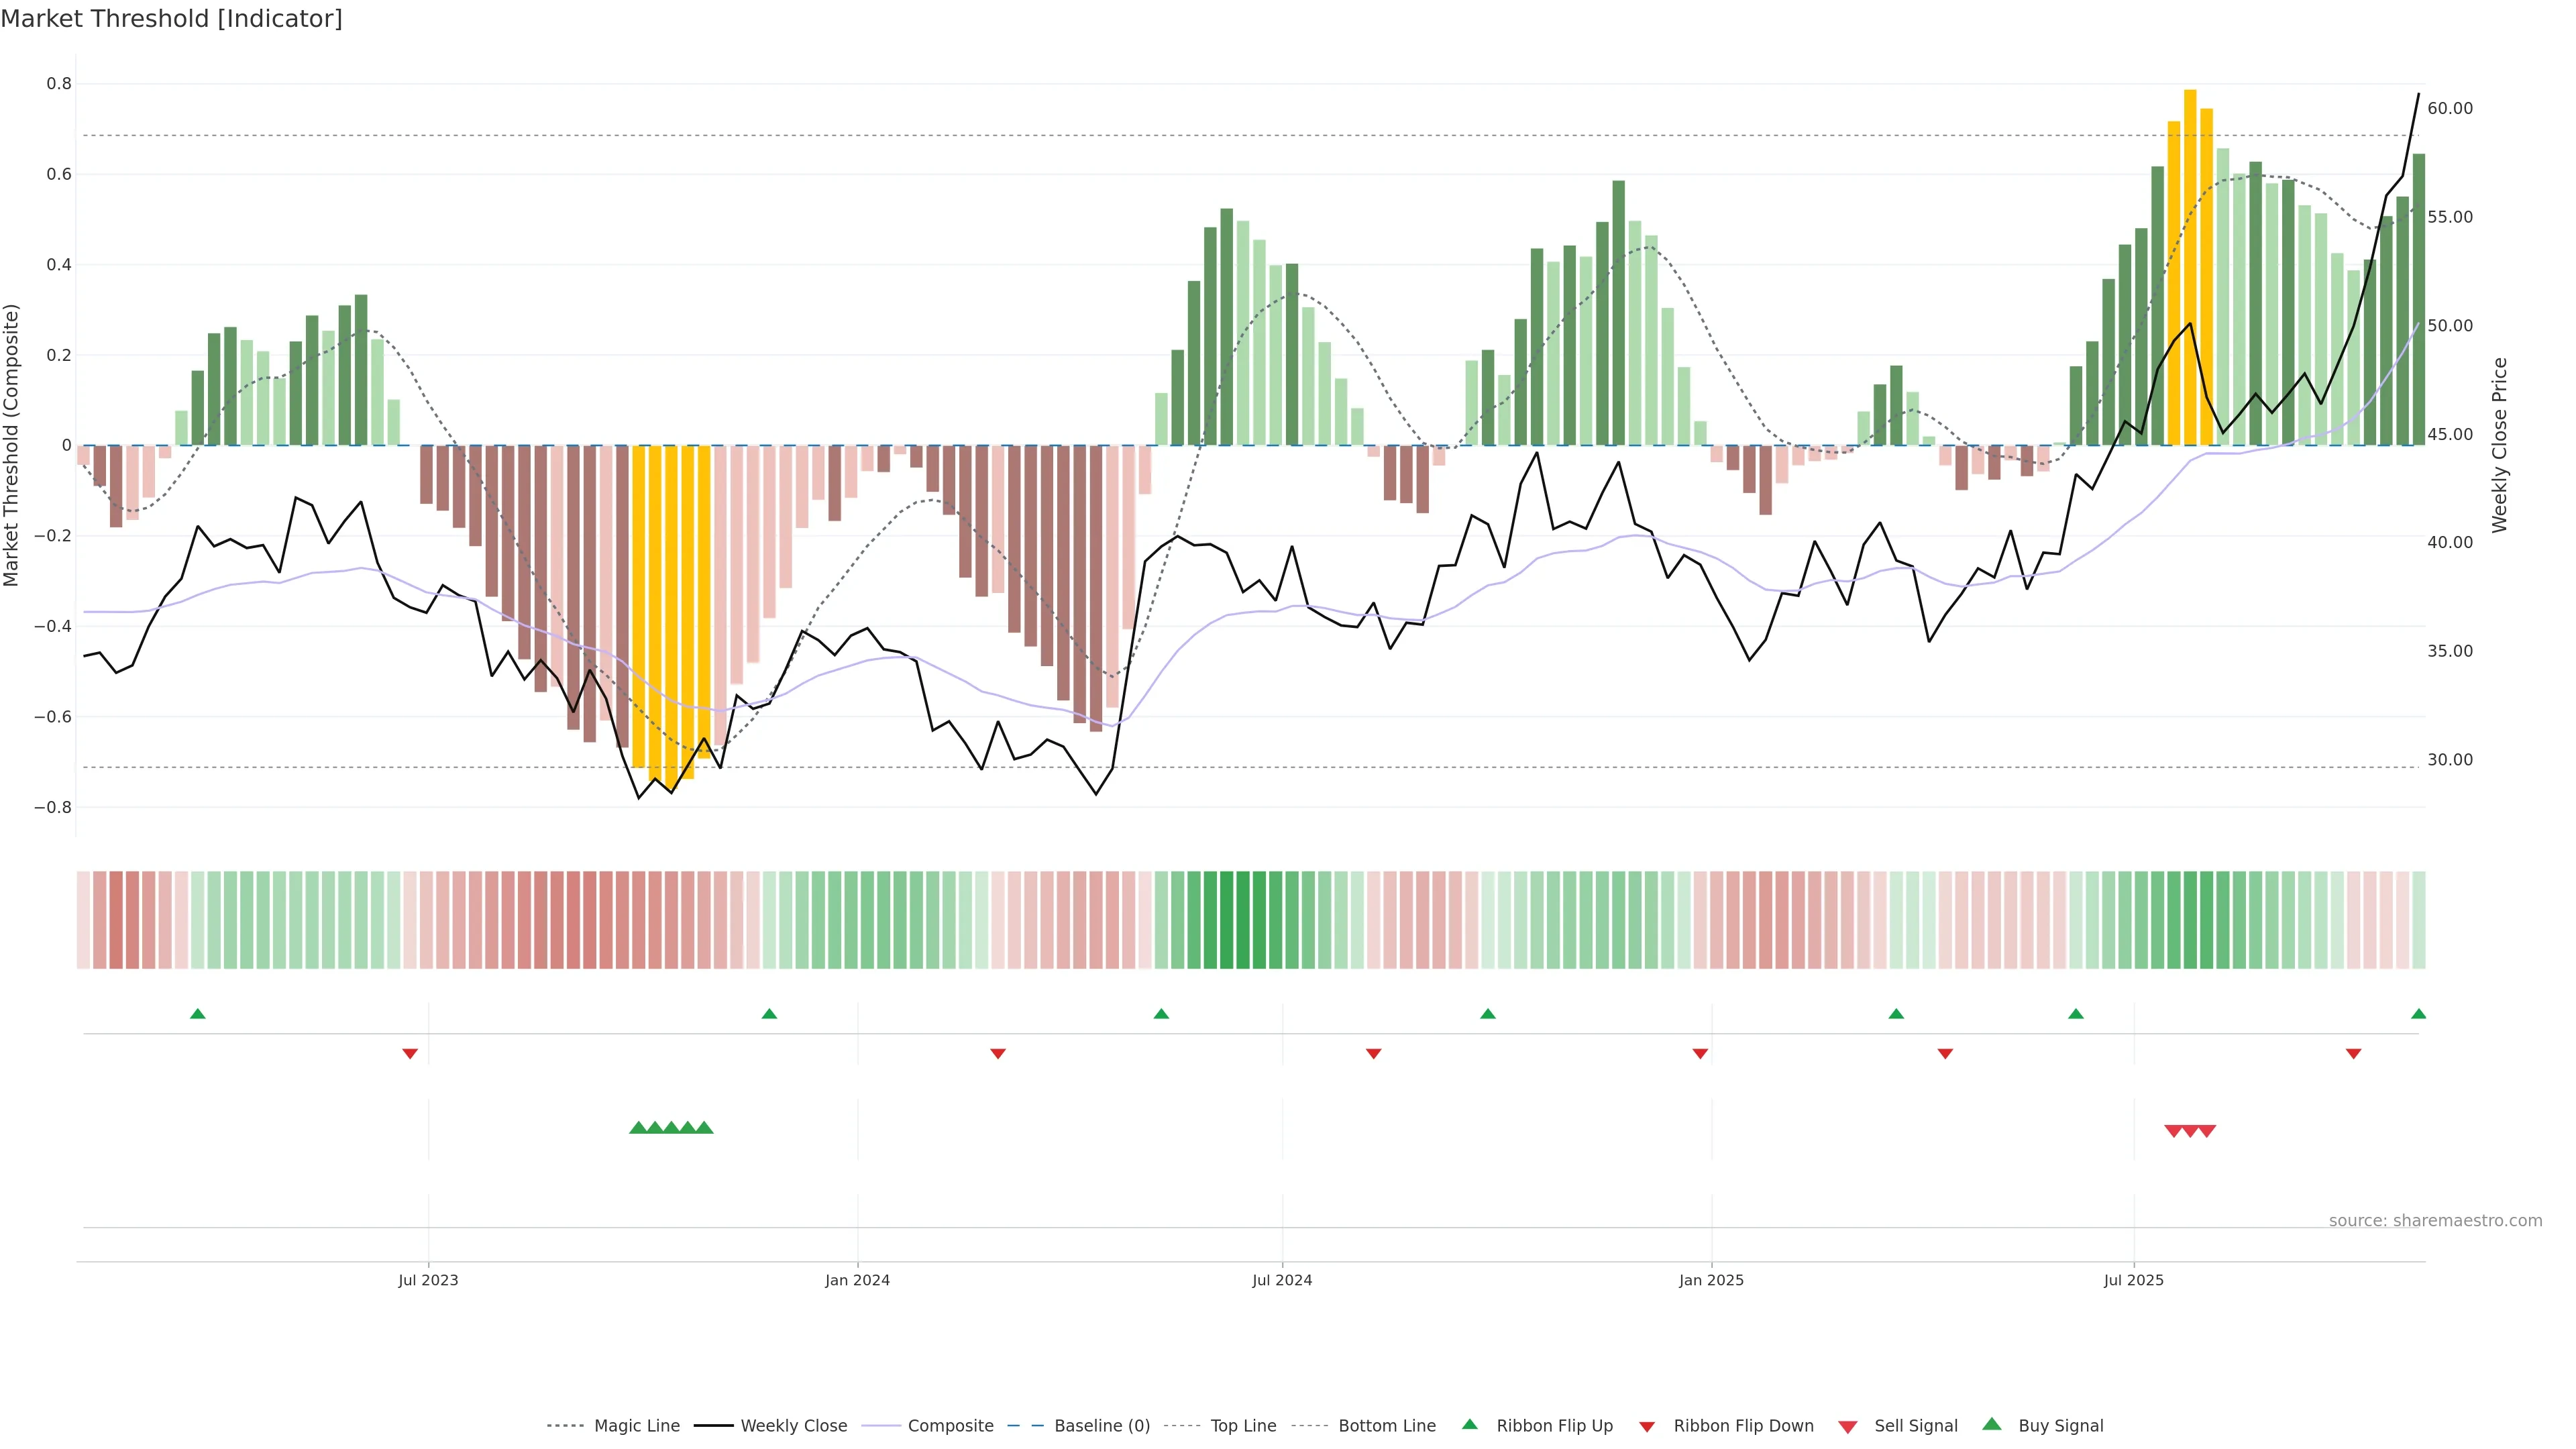Click the middle red Sell Signal marker
Image resolution: width=2576 pixels, height=1449 pixels.
point(2190,1131)
